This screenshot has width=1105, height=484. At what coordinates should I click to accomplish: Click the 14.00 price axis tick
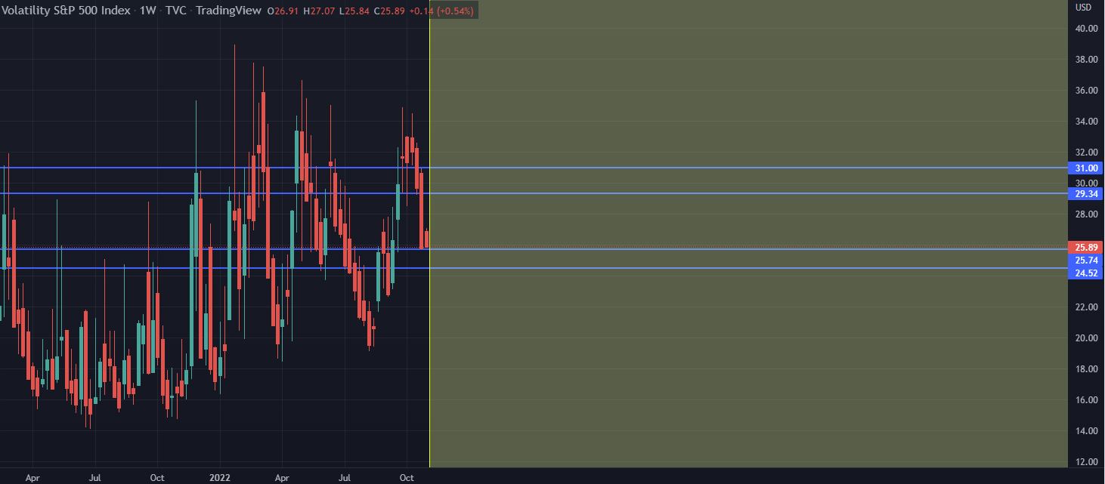(x=1086, y=431)
